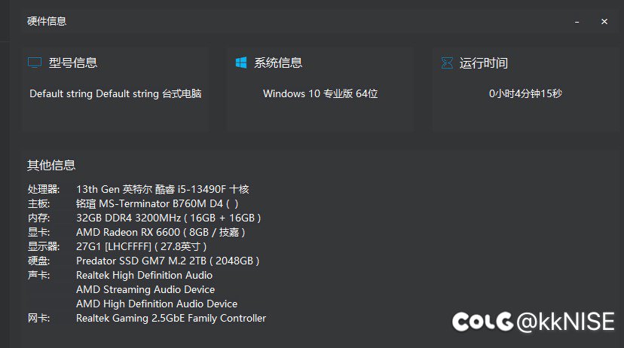624x348 pixels.
Task: Select the 网卡 Realtek Gaming 2.5GbE row
Action: point(170,318)
